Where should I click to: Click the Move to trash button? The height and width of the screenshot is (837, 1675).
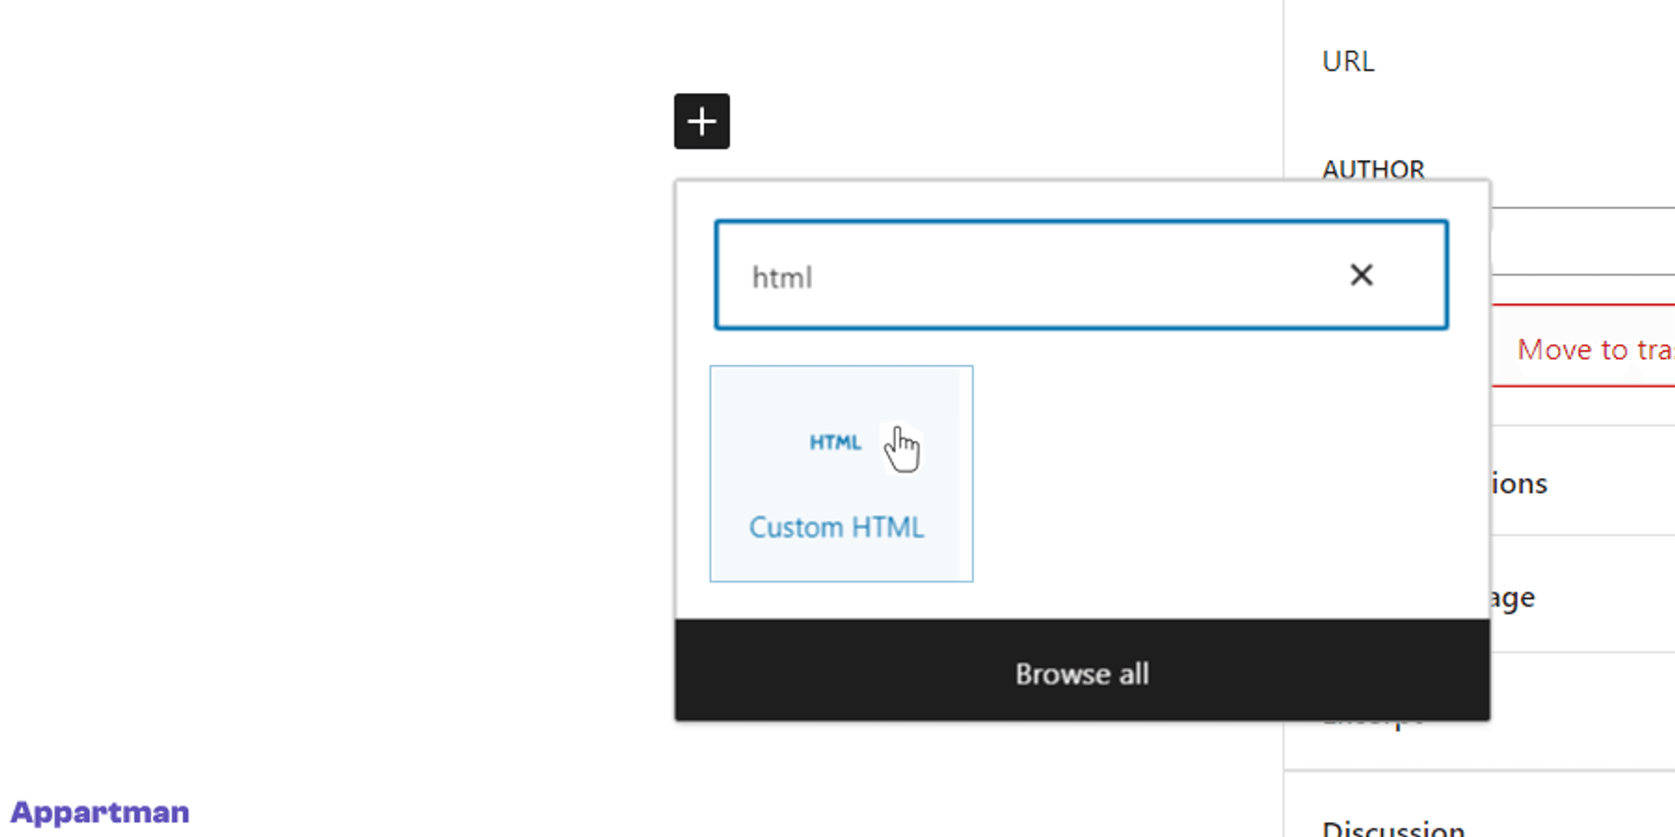click(x=1583, y=346)
